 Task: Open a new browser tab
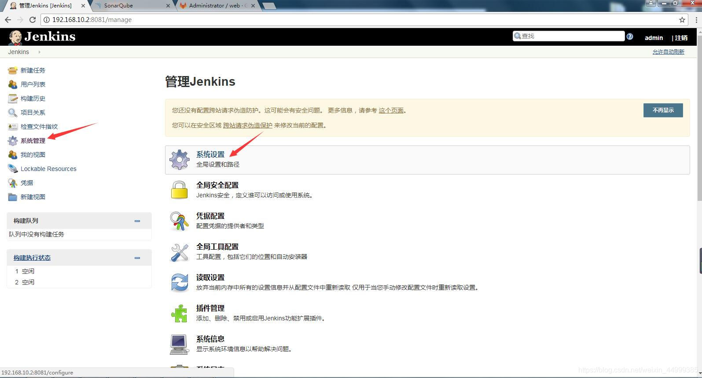tap(269, 6)
